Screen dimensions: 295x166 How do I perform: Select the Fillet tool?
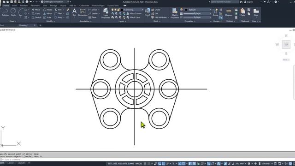click(x=58, y=13)
